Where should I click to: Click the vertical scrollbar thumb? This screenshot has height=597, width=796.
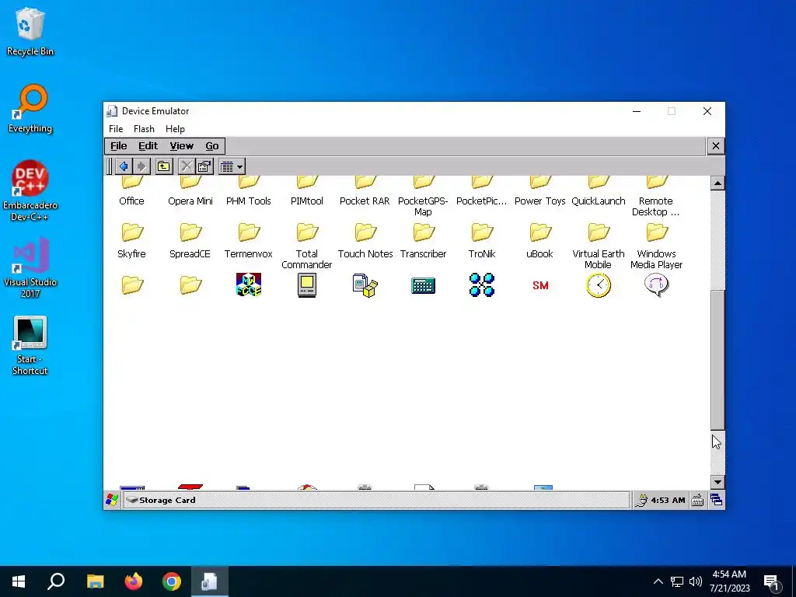pos(717,360)
